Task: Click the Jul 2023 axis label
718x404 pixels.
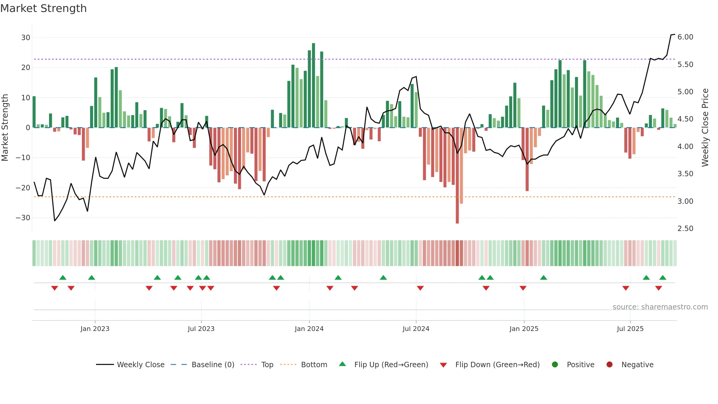Action: click(x=201, y=329)
